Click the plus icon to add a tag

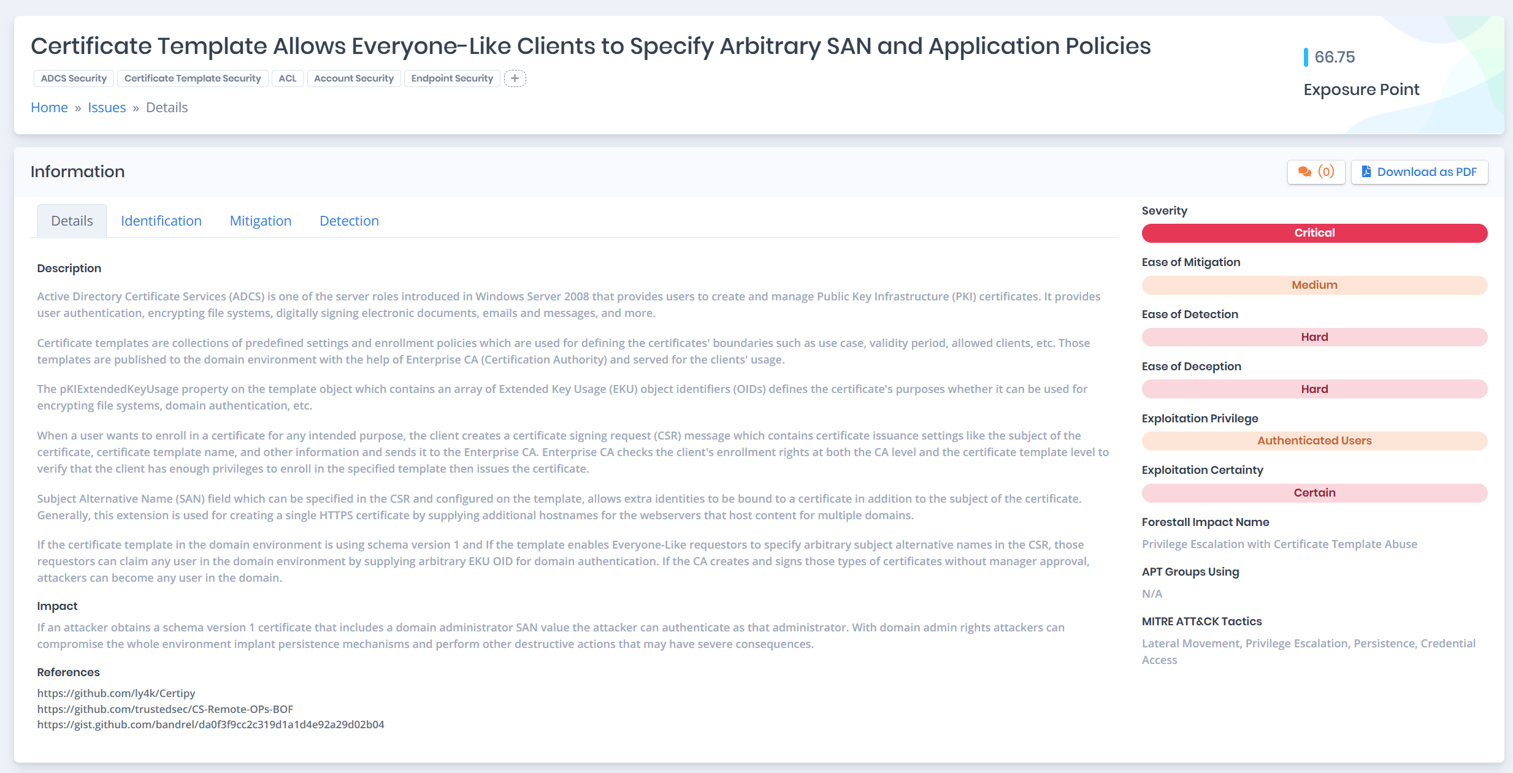tap(515, 78)
